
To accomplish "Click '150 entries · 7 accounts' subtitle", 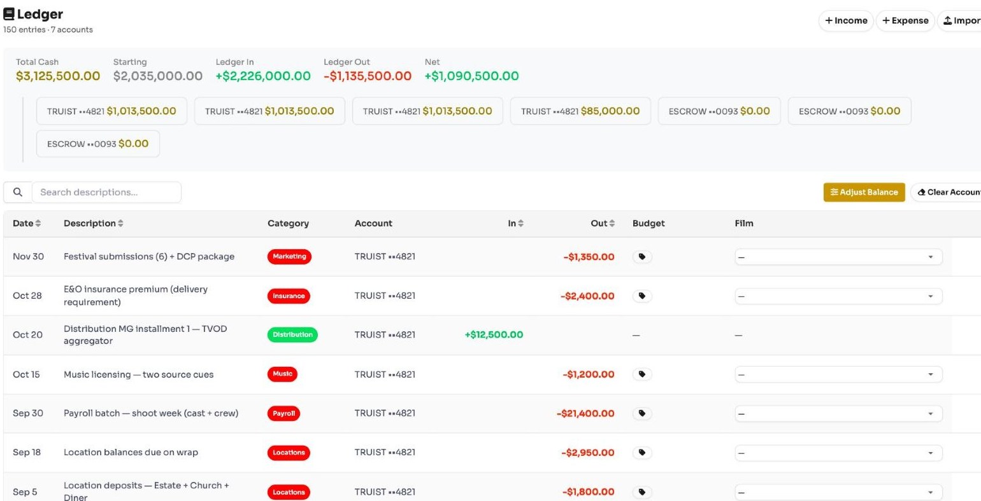I will click(48, 30).
